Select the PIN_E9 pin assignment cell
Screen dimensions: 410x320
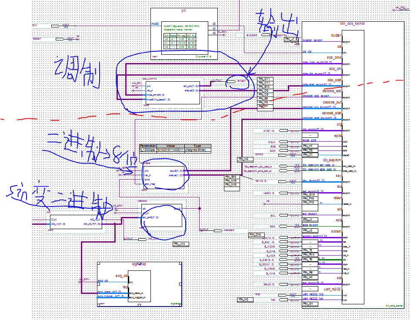point(265,99)
